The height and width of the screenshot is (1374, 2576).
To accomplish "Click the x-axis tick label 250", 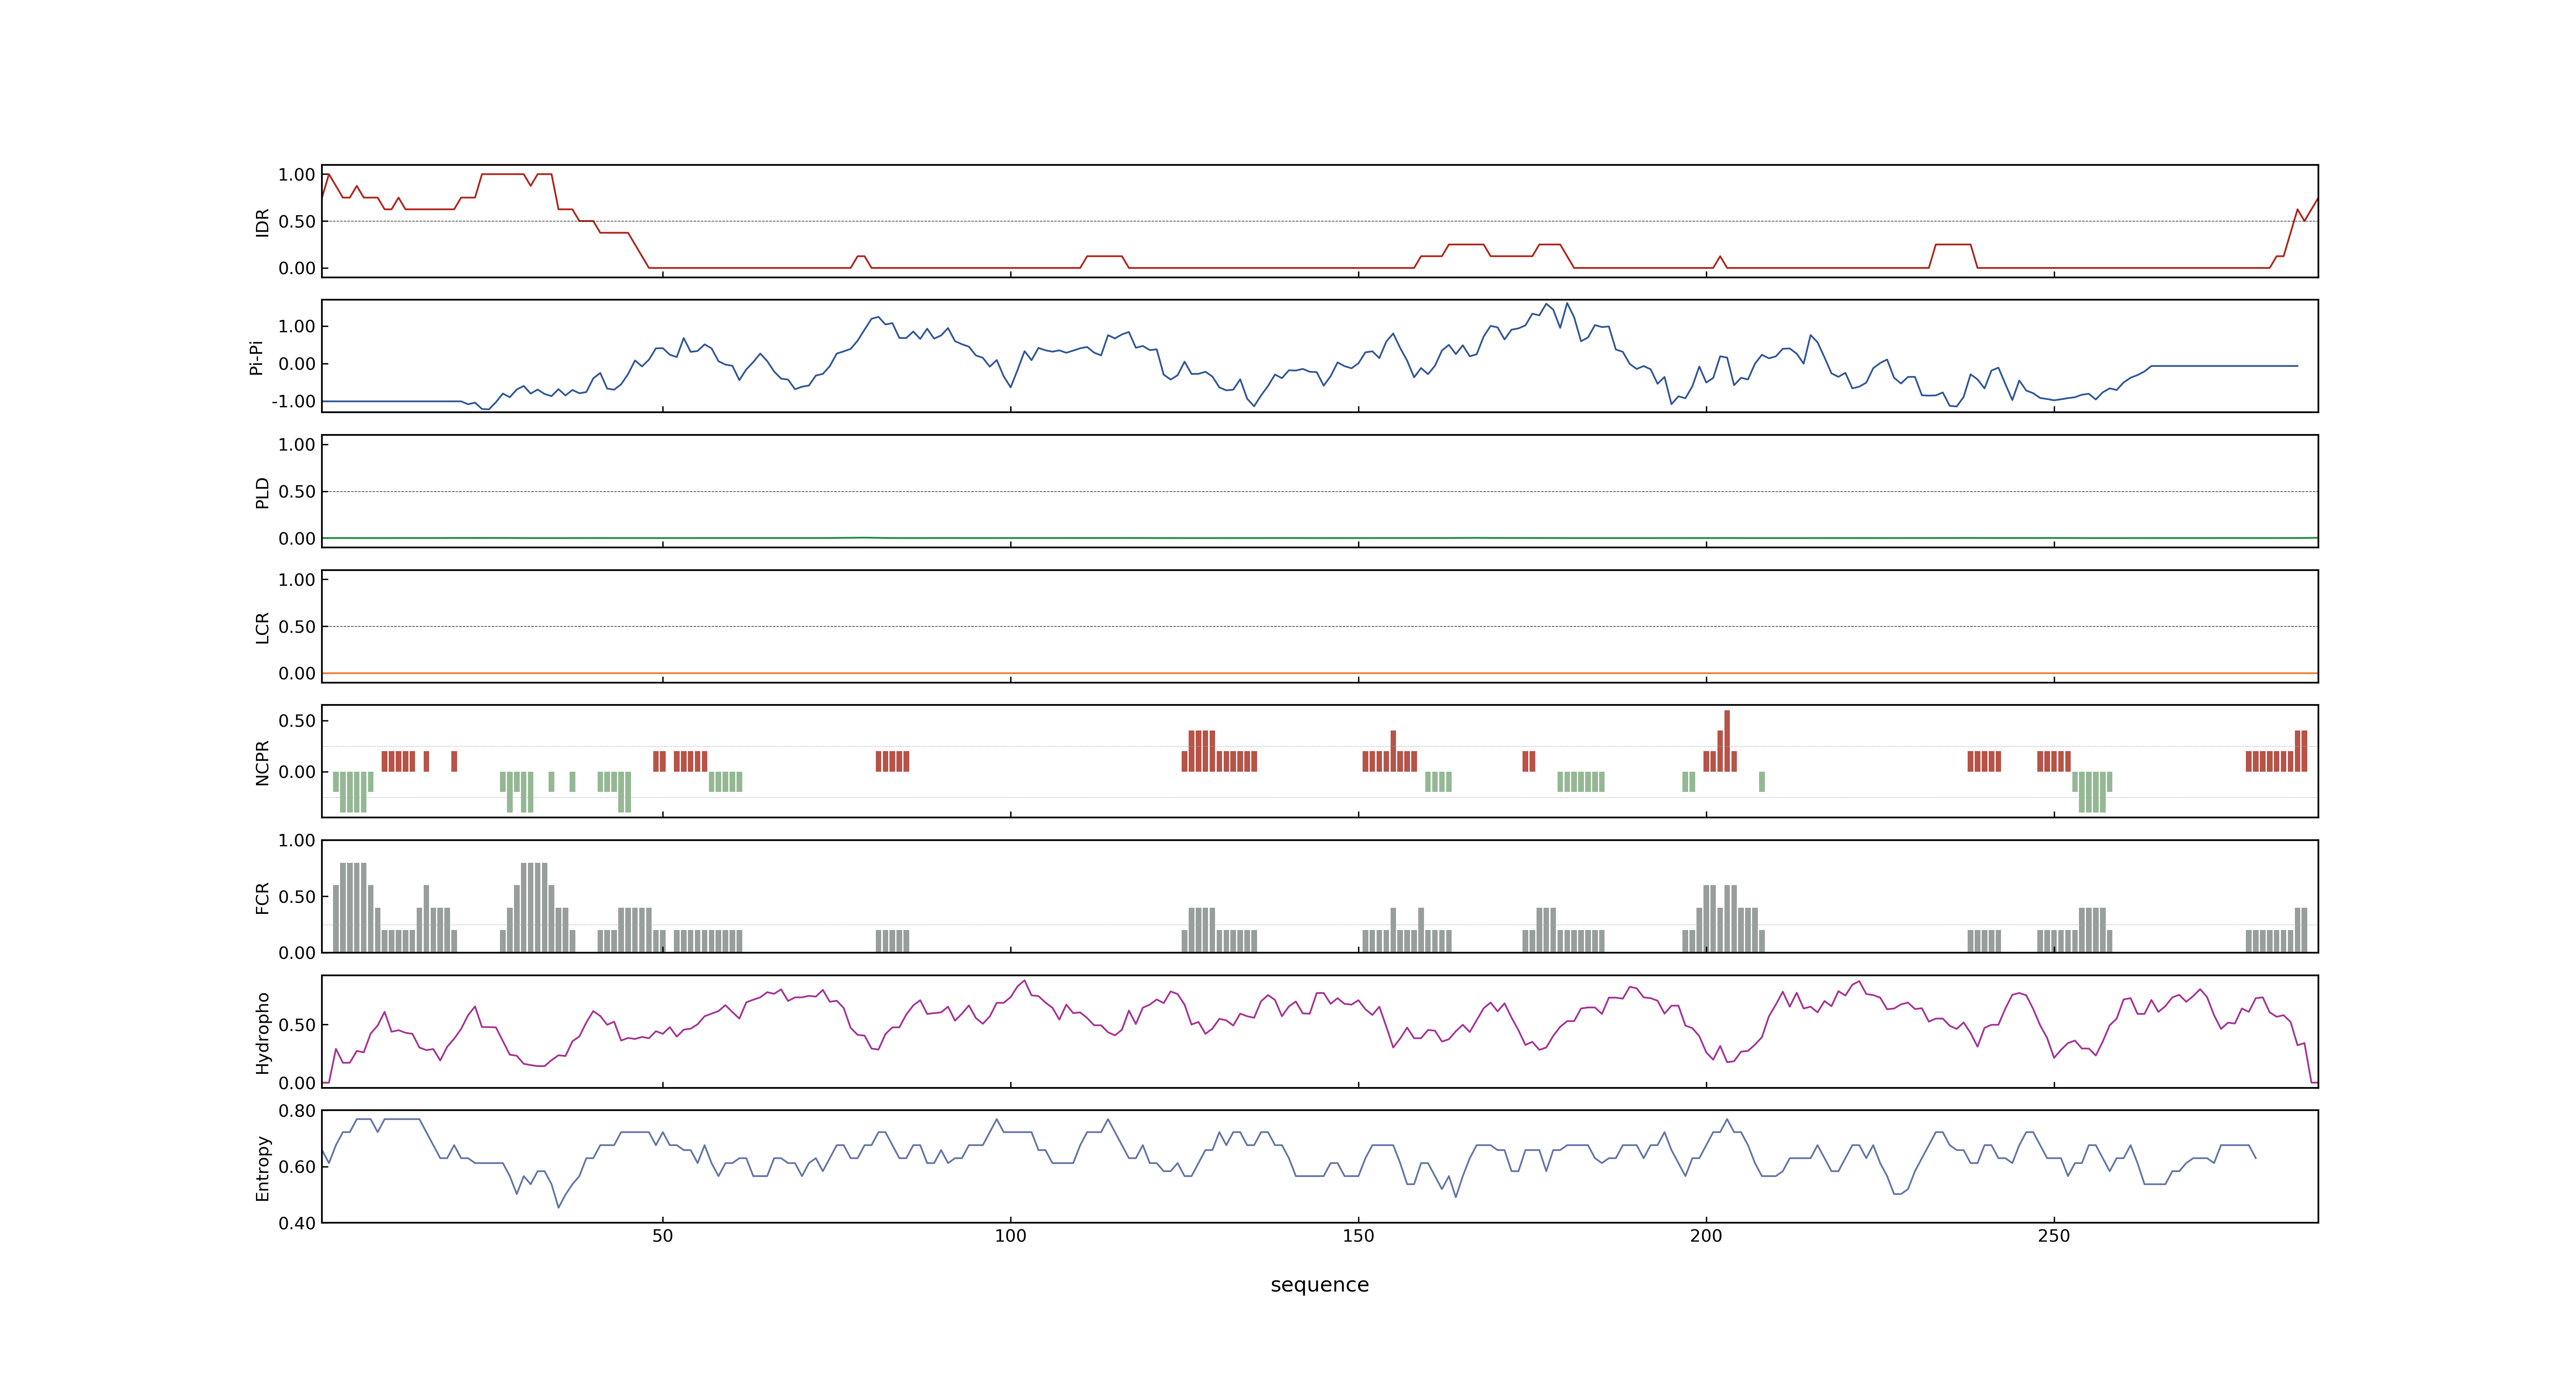I will click(x=2054, y=1236).
